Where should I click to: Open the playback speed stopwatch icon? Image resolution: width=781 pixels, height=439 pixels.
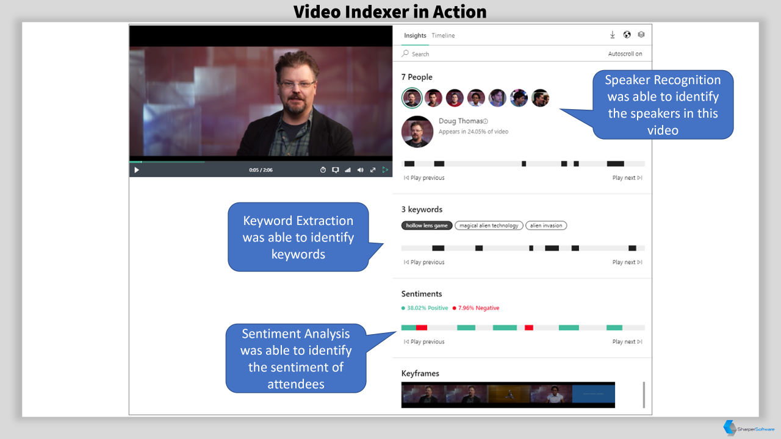(x=323, y=170)
